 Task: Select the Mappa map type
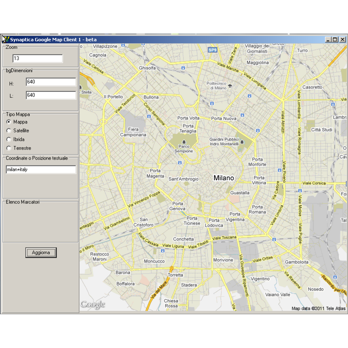9,122
